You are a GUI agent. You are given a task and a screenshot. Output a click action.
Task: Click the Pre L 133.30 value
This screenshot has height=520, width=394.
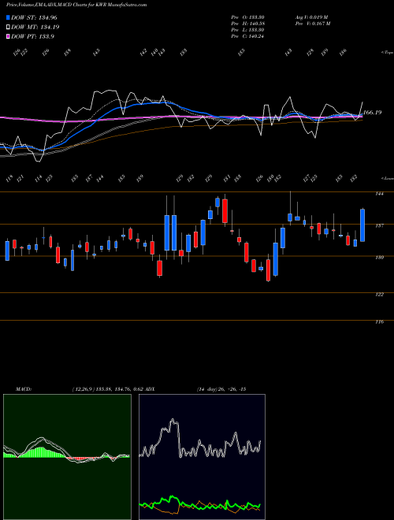247,30
